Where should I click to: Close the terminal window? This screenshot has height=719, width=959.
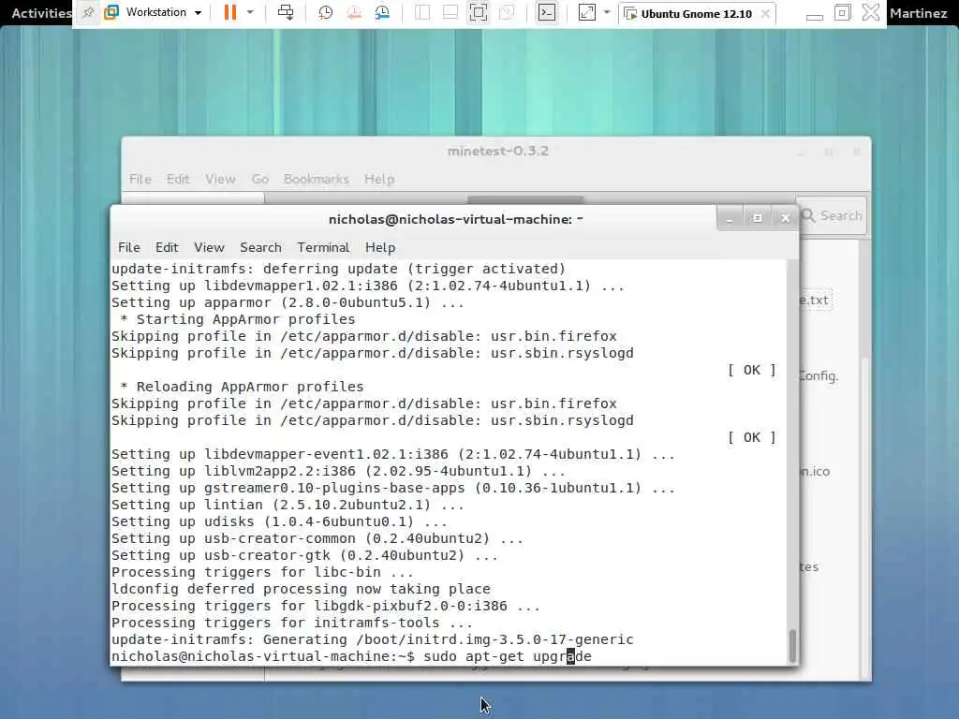tap(786, 218)
